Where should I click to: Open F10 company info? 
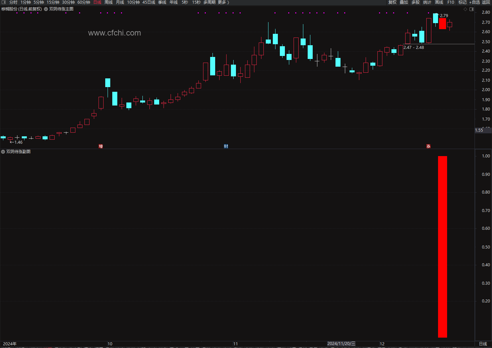point(451,2)
